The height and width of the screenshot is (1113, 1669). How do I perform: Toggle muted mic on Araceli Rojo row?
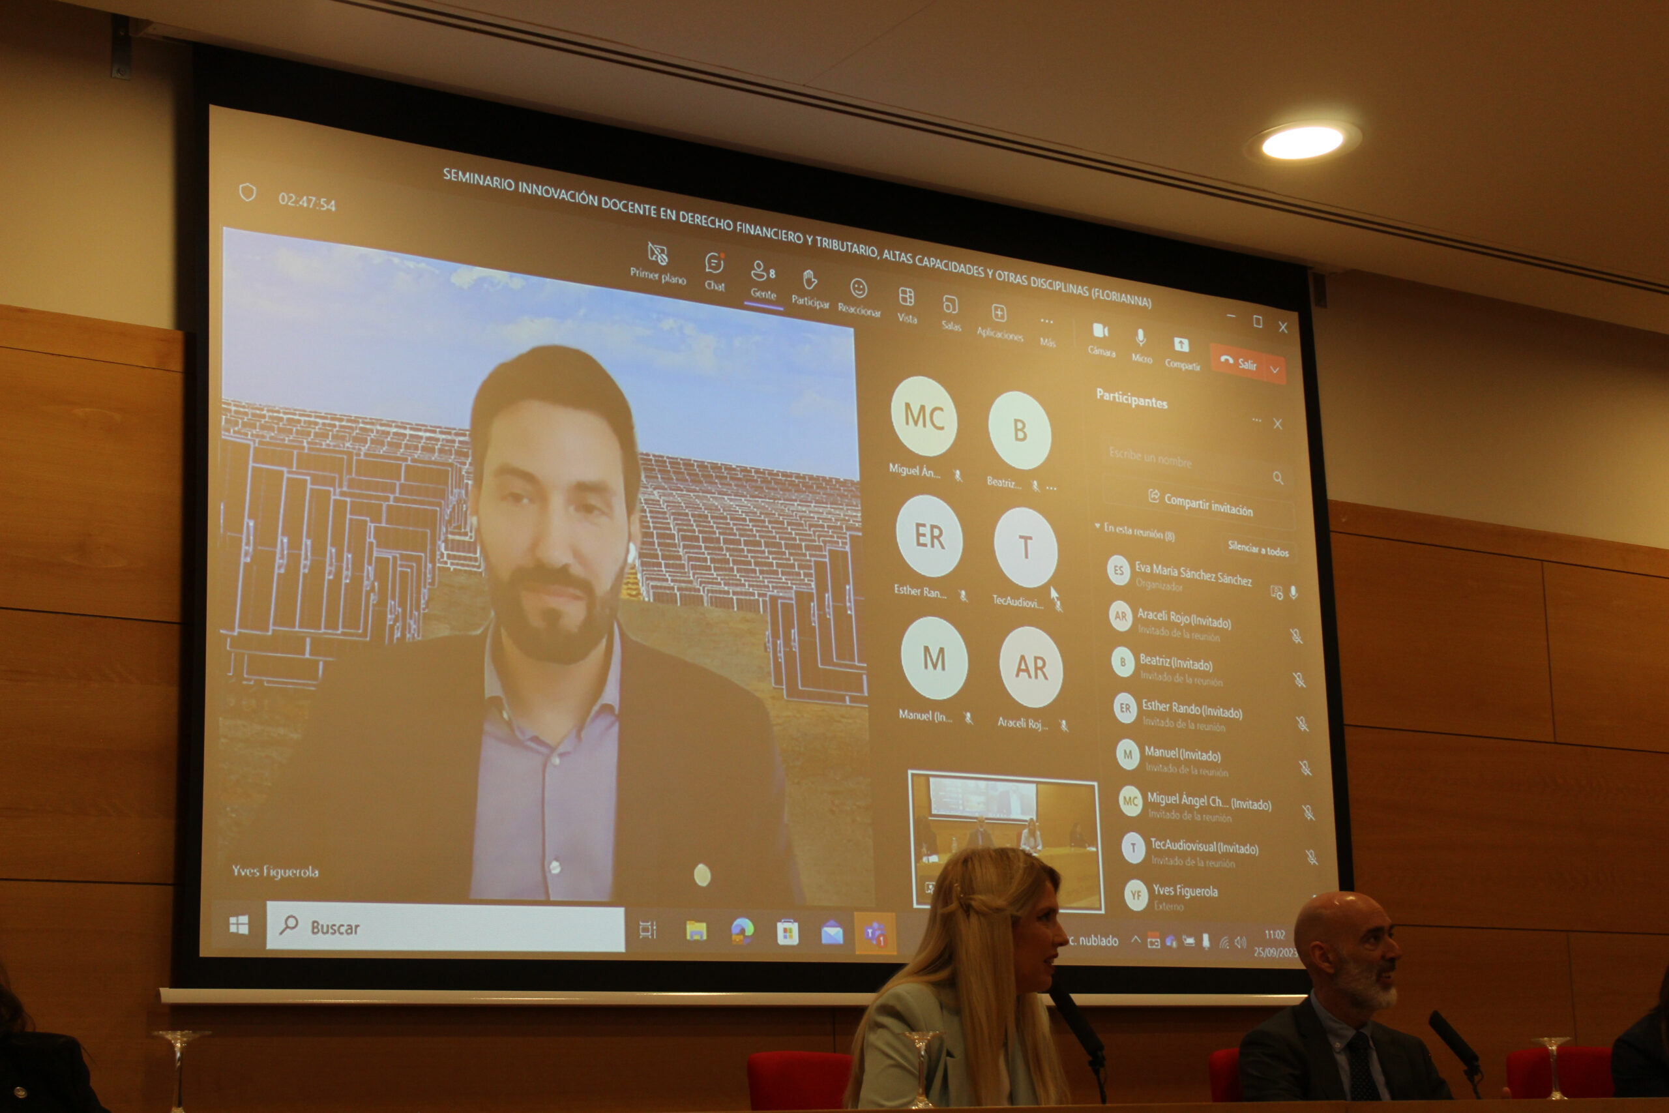1297,636
